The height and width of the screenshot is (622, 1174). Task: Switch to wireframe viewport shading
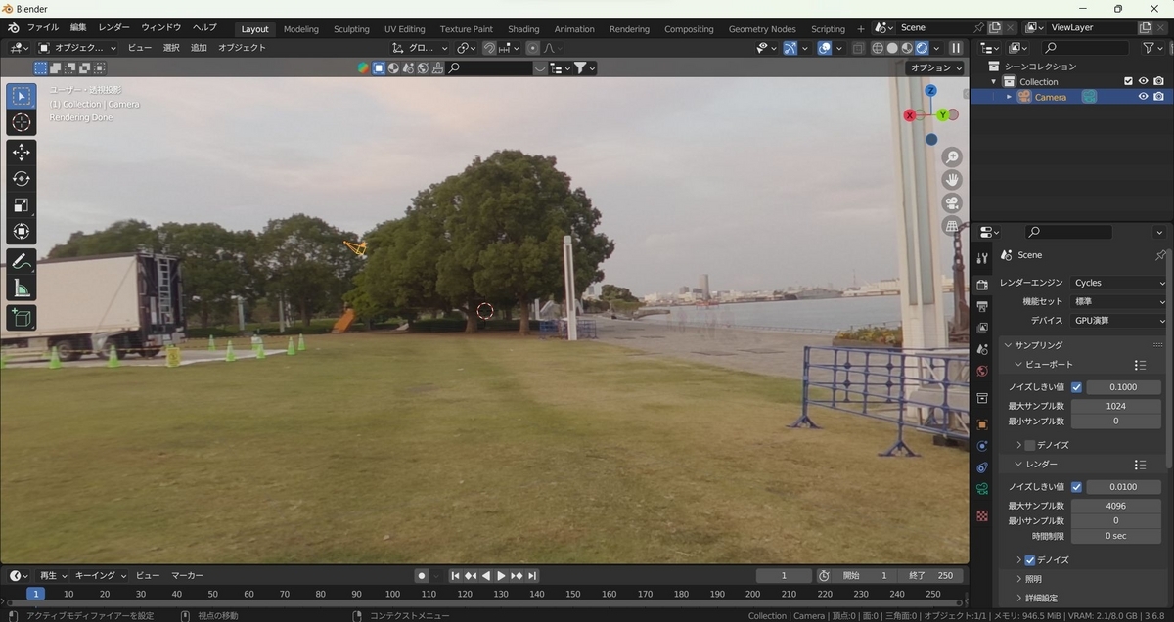878,48
